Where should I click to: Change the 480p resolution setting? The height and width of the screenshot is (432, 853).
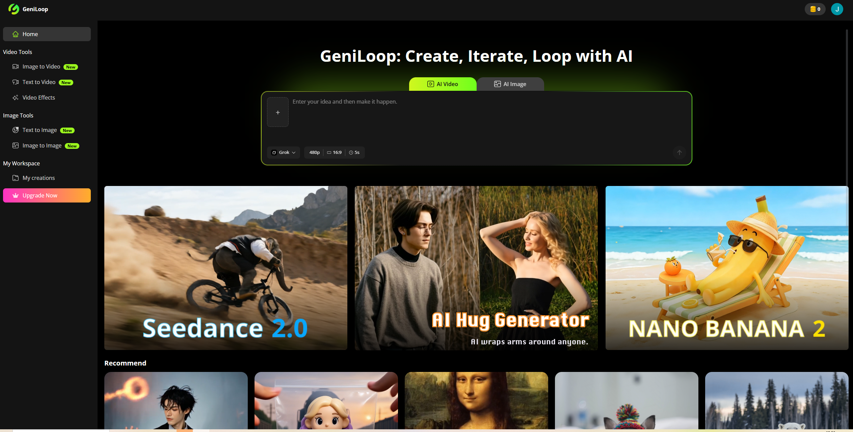(x=314, y=153)
